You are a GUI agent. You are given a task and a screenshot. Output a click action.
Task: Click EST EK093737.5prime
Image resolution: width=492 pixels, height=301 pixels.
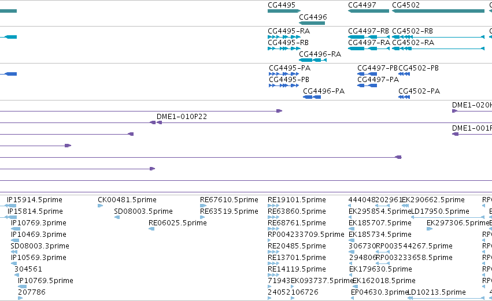point(322,281)
